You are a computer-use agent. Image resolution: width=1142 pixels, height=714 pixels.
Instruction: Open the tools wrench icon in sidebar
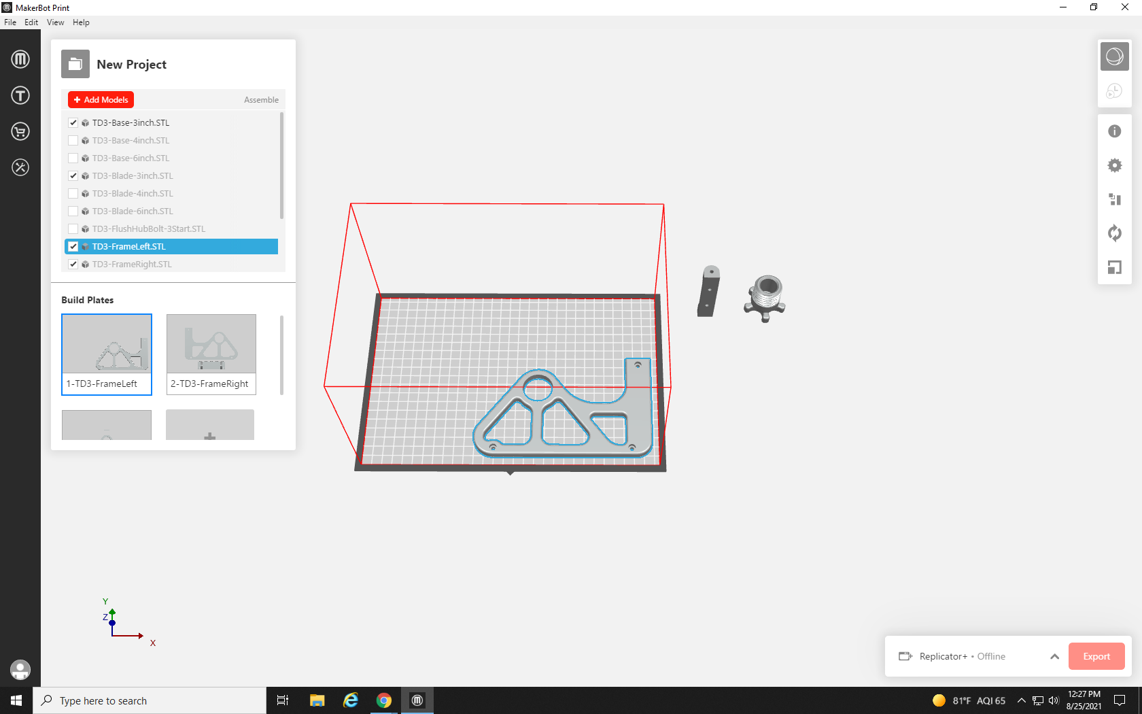point(20,167)
